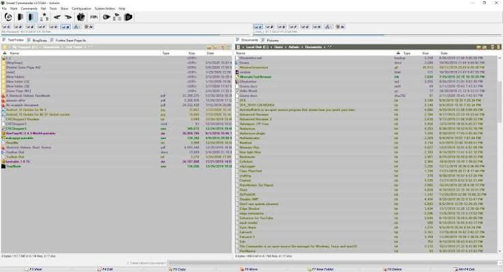Open the Configuration menu
Image resolution: width=503 pixels, height=272 pixels.
pos(82,9)
